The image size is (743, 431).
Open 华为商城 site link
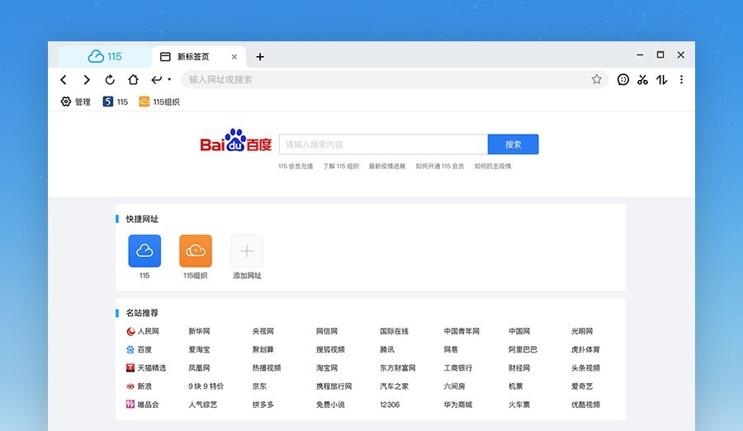[x=457, y=405]
